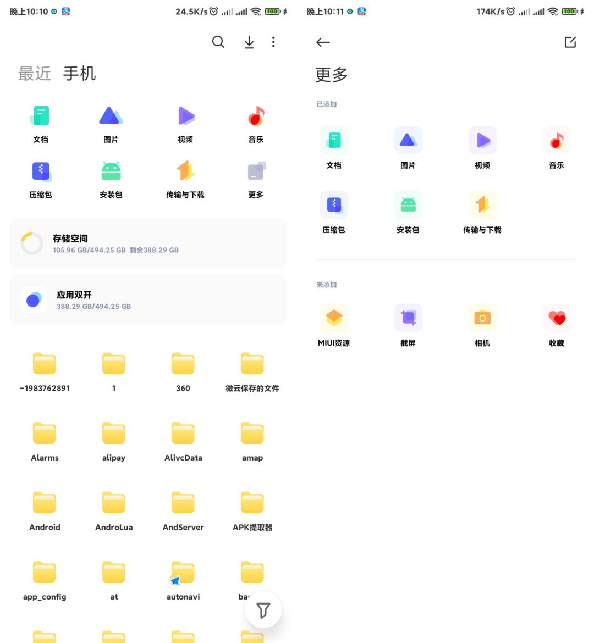Screen dimensions: 594x643
Task: Switch to the 手机 tab
Action: coord(79,74)
